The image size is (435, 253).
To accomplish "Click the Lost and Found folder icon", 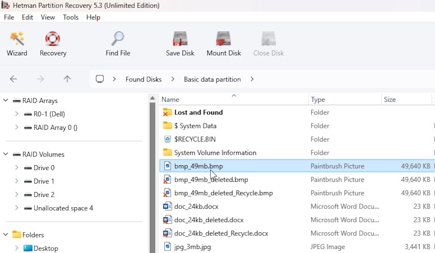I will click(x=167, y=113).
